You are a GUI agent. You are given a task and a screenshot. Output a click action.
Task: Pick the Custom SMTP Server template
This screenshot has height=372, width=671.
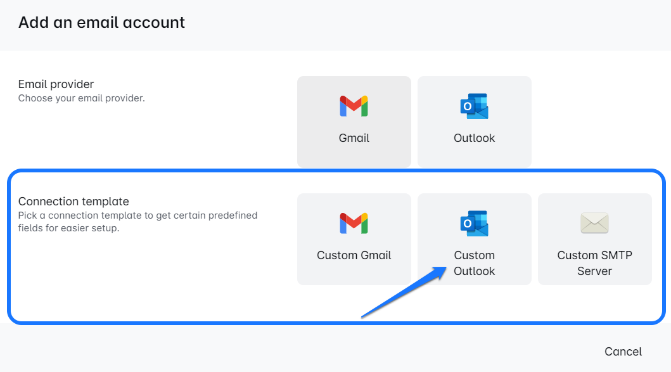click(594, 239)
